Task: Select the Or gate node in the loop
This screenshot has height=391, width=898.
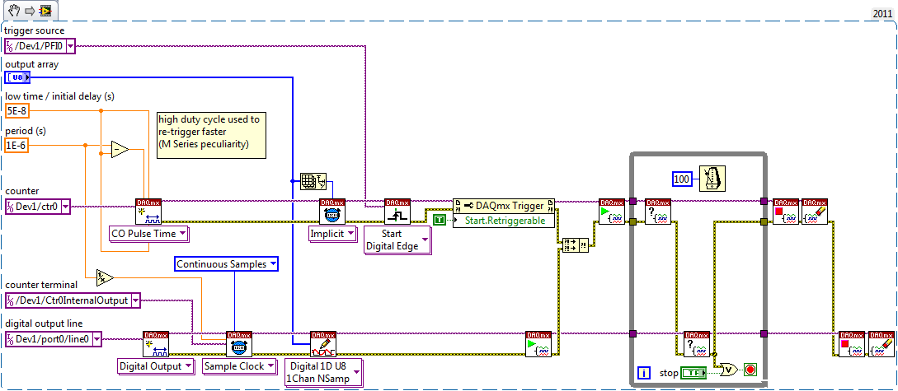Action: pos(726,370)
